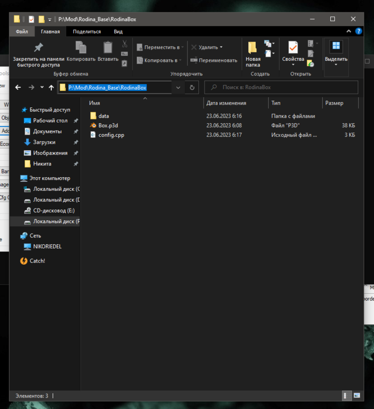Select the Box.p3d file
374x409 pixels.
[x=108, y=126]
